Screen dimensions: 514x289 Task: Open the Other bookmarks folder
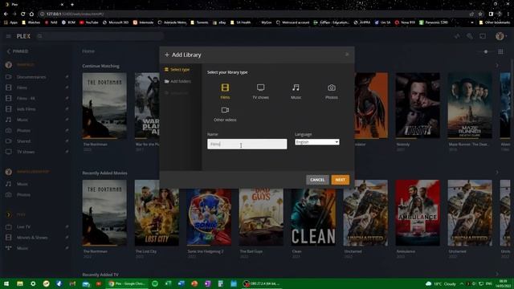[495, 22]
